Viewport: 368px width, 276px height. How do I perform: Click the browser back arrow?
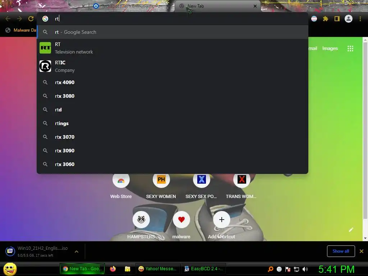8,19
